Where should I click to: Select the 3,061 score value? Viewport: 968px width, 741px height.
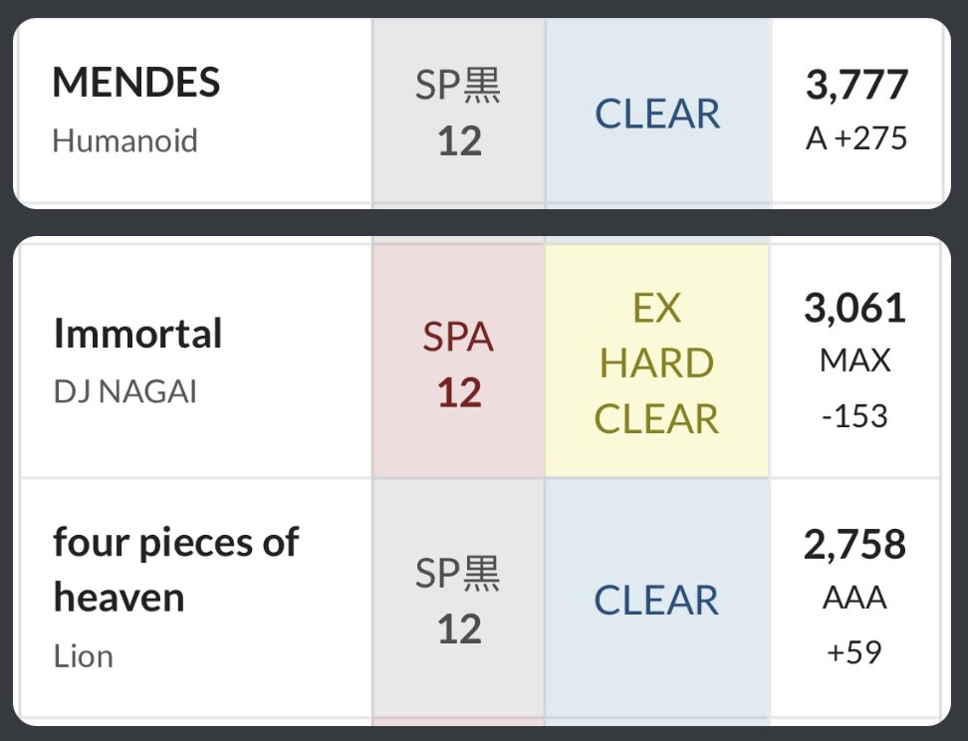pos(856,309)
